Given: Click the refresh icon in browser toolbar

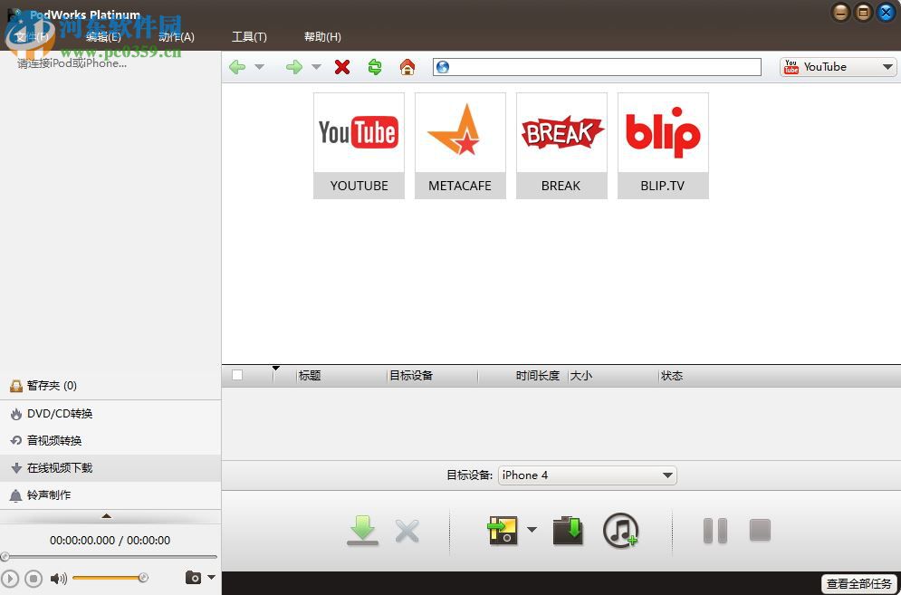Looking at the screenshot, I should [375, 66].
